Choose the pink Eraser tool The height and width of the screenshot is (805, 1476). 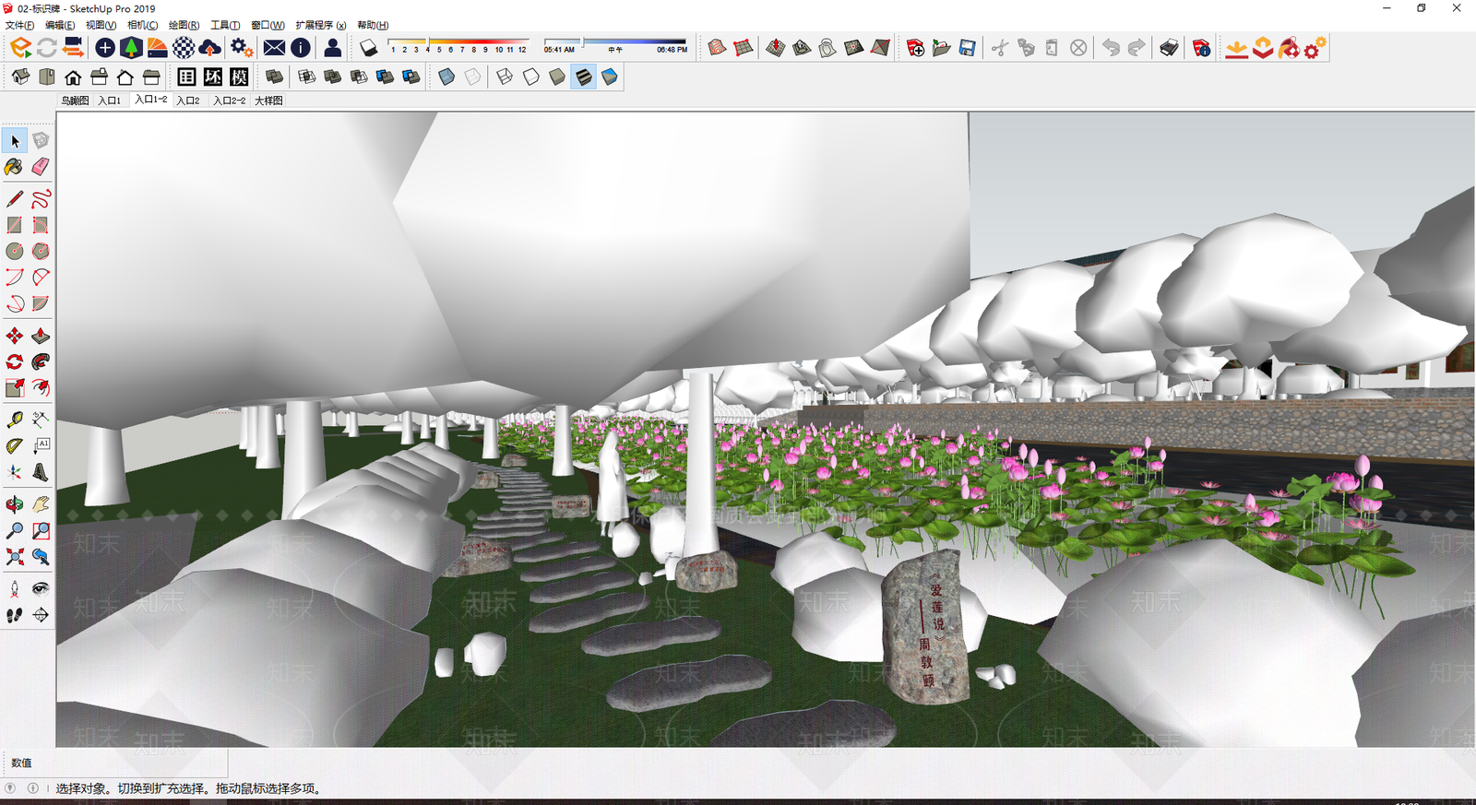(x=41, y=167)
